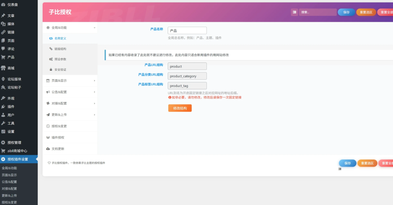Click the 论坛版块 forum icon

tap(3, 79)
